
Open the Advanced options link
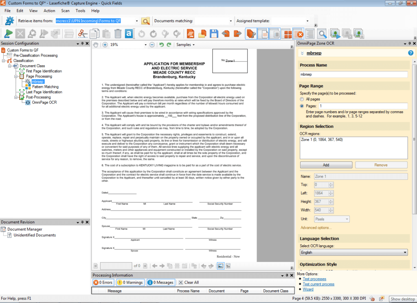coord(316,228)
